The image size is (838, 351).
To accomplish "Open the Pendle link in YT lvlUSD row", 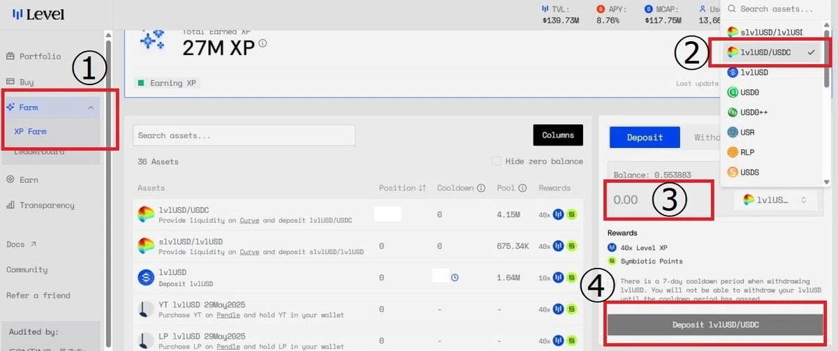I will [x=228, y=315].
